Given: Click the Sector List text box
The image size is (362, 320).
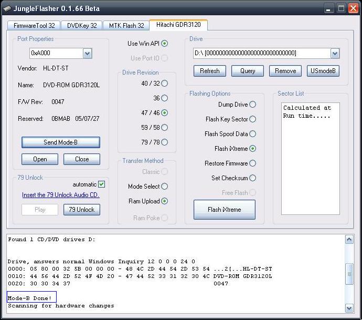Looking at the screenshot, I should pos(310,159).
